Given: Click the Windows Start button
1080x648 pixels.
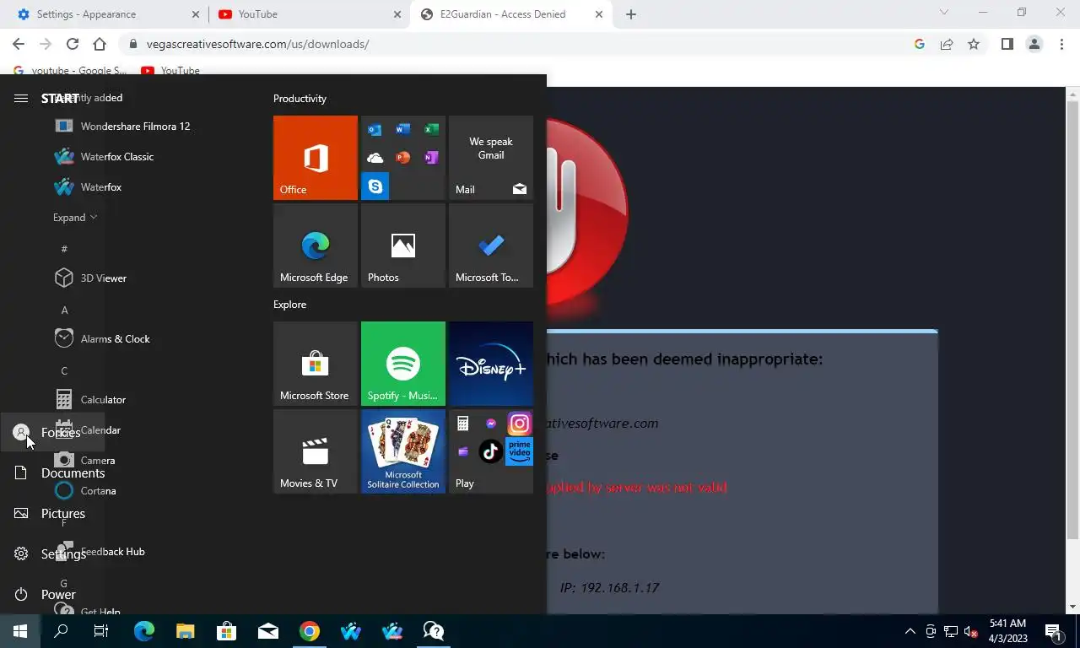Looking at the screenshot, I should pos(20,631).
